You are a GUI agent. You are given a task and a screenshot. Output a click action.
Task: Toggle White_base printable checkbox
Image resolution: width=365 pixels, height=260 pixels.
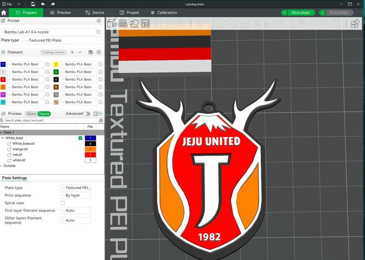(80, 138)
